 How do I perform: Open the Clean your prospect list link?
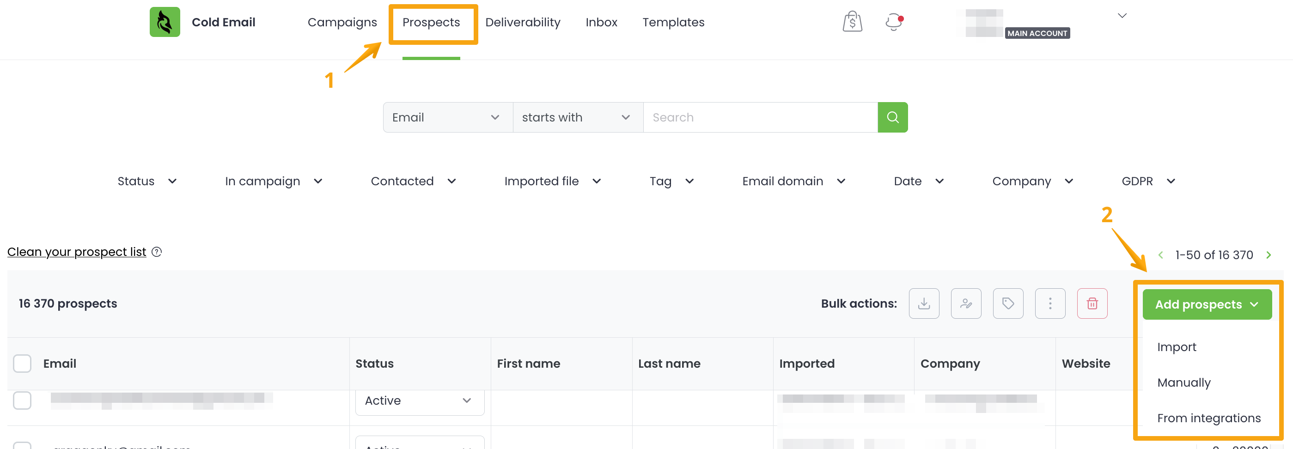(76, 251)
